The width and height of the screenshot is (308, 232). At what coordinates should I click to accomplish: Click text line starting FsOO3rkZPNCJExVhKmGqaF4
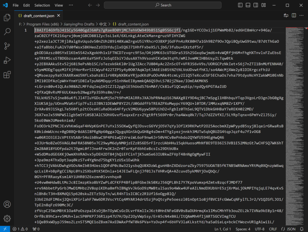point(159,126)
